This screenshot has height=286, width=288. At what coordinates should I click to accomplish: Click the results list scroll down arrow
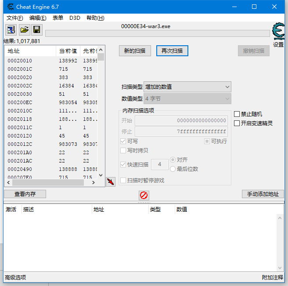coord(101,175)
